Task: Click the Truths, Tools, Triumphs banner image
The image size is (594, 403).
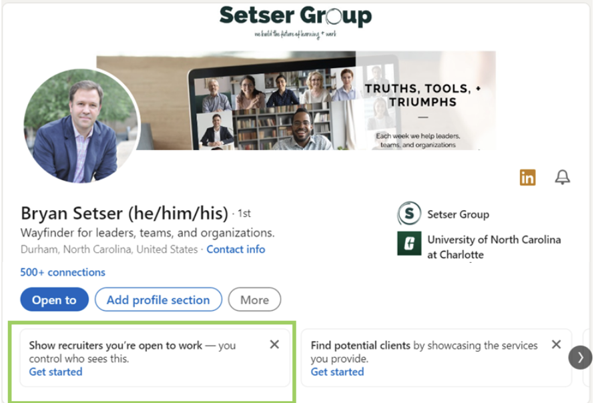Action: click(296, 101)
